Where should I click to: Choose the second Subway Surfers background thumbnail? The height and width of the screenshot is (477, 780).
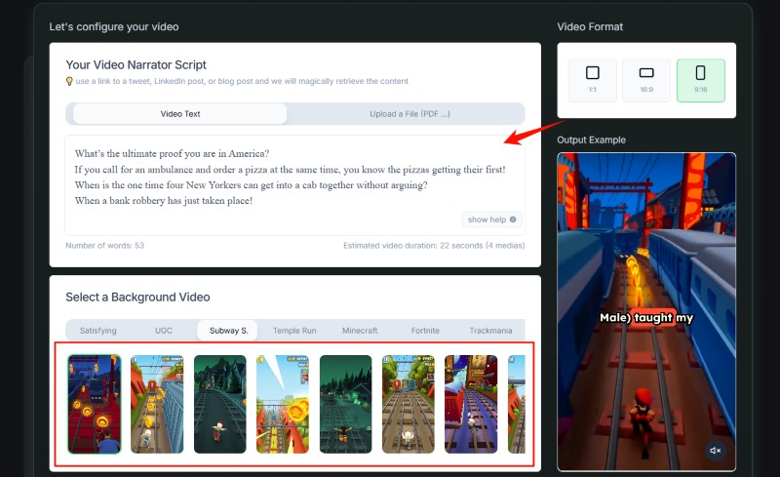pos(157,404)
